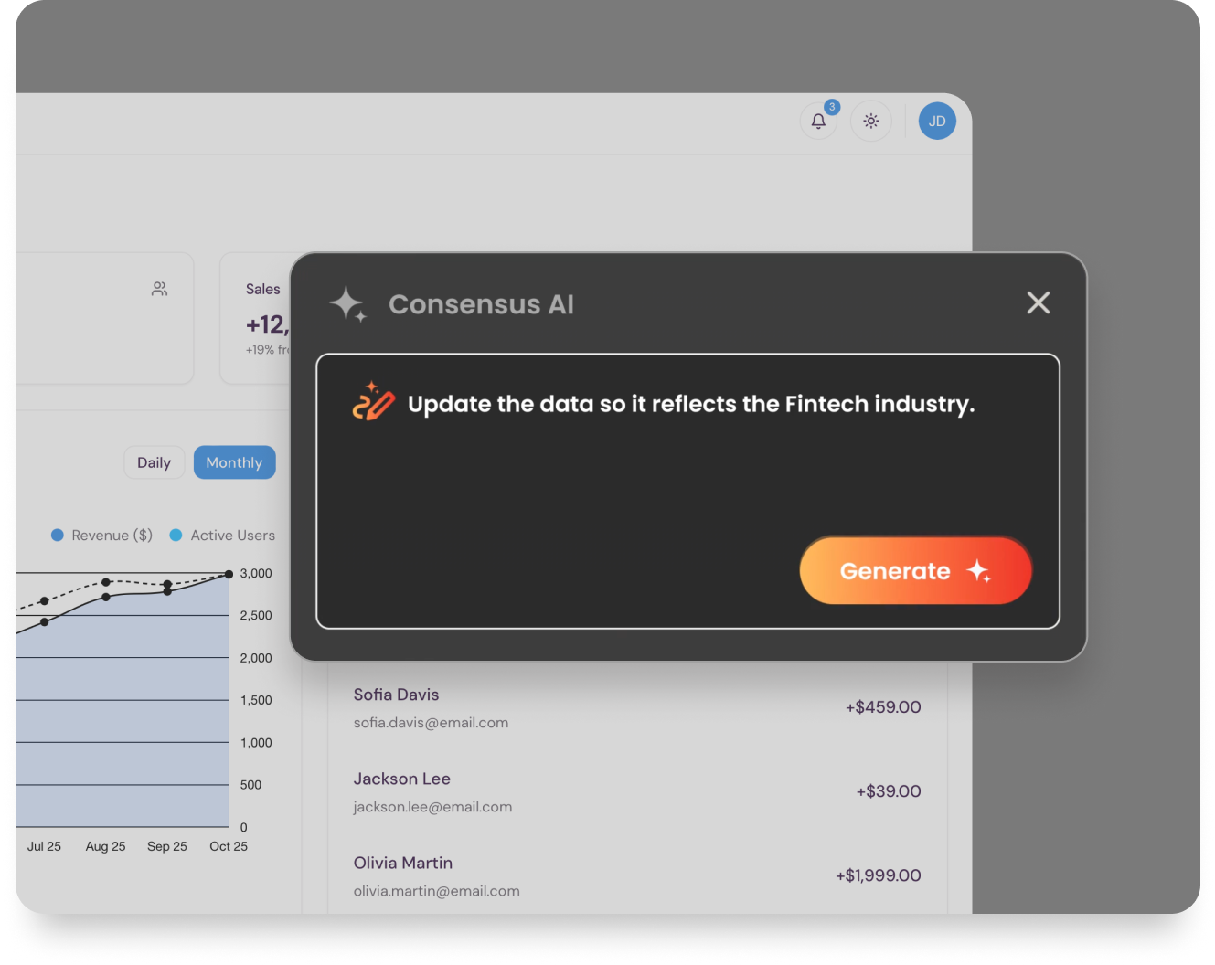Close the Consensus AI dialog
The height and width of the screenshot is (965, 1215).
pos(1038,302)
